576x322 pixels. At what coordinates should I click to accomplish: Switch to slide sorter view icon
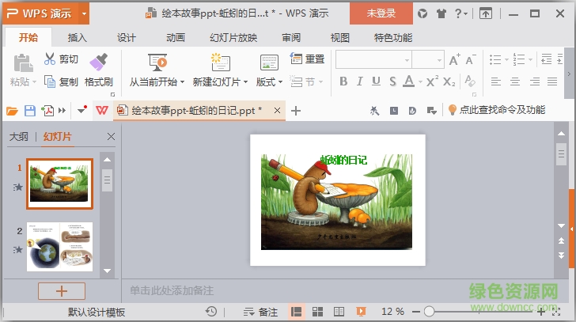(317, 312)
